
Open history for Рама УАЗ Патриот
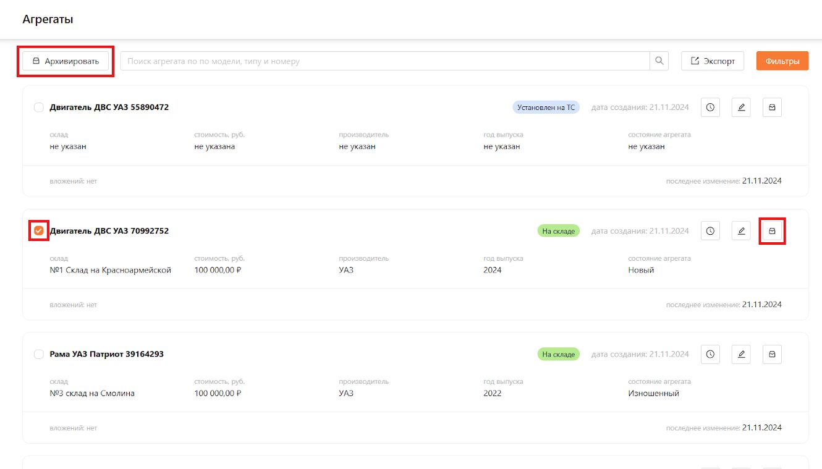[710, 354]
